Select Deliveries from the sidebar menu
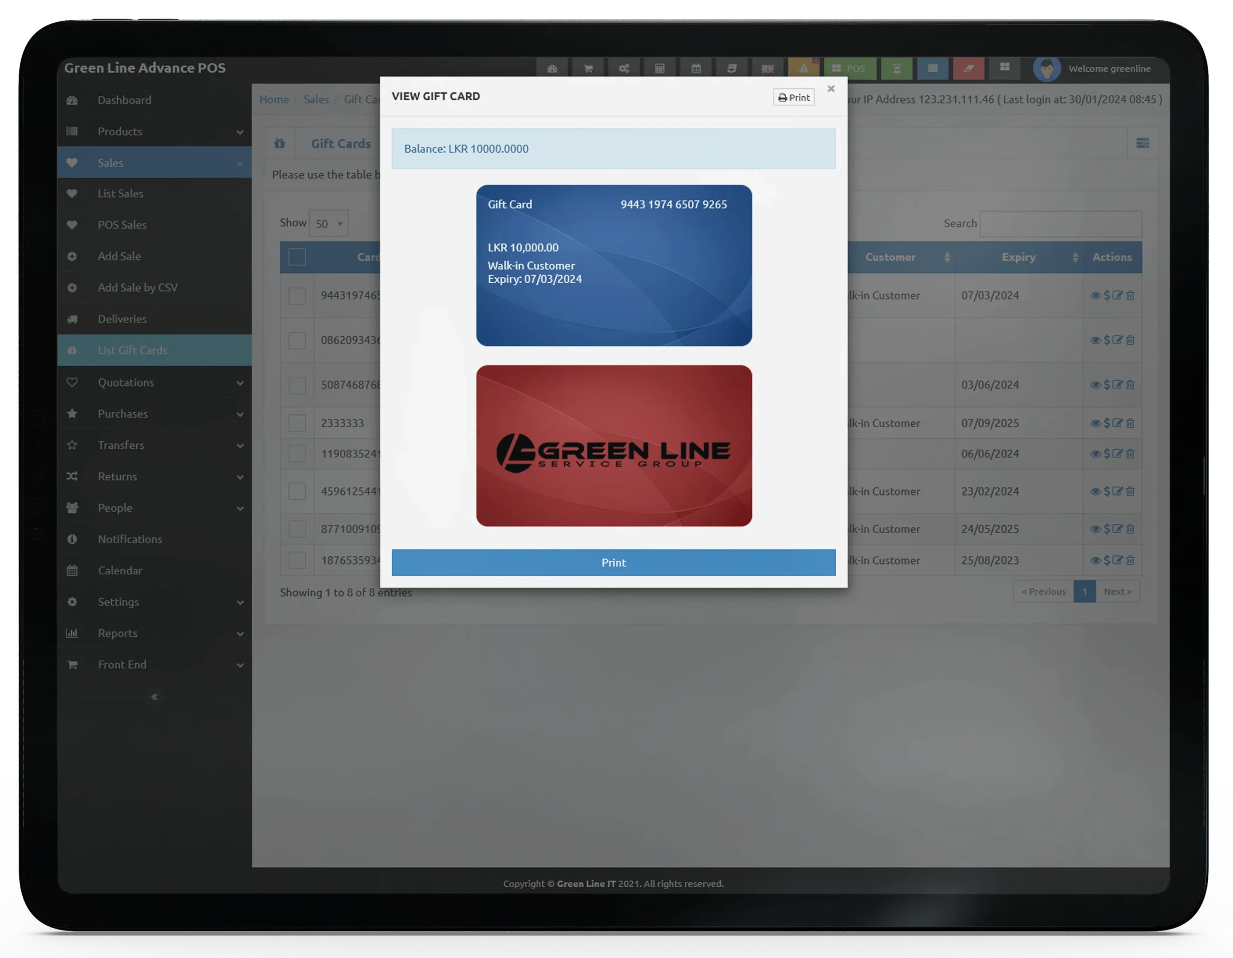The height and width of the screenshot is (958, 1233). coord(122,319)
